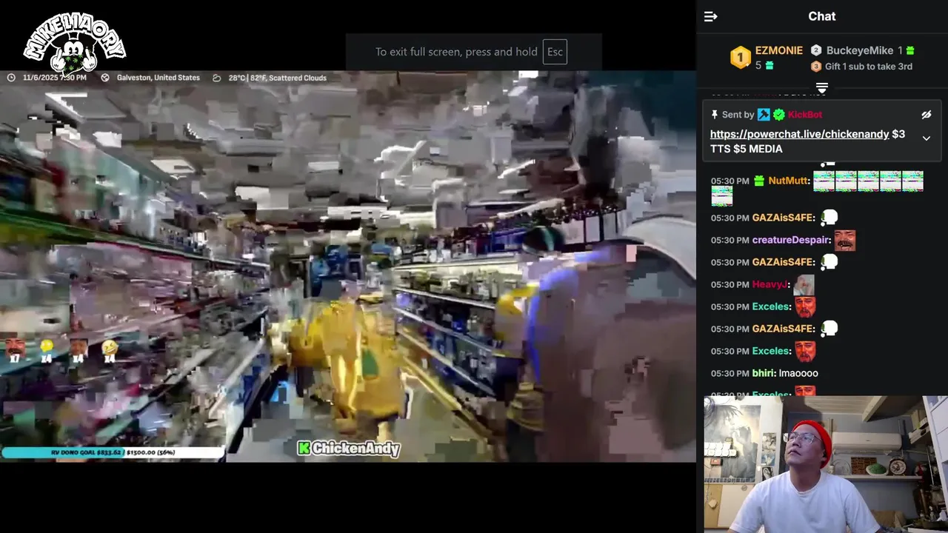948x533 pixels.
Task: Expand the gift leaderboard drag handle
Action: (822, 89)
